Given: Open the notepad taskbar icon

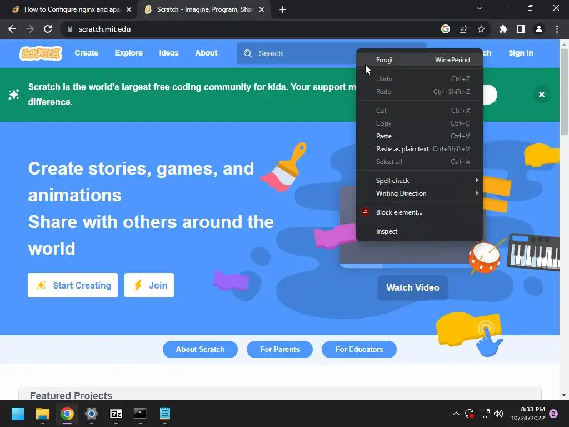Looking at the screenshot, I should click(x=164, y=414).
